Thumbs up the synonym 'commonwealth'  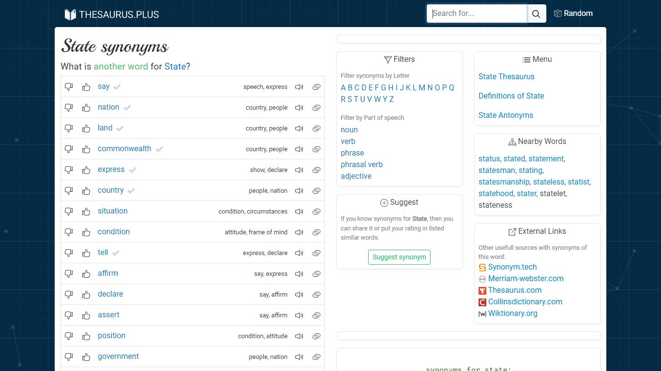tap(86, 149)
